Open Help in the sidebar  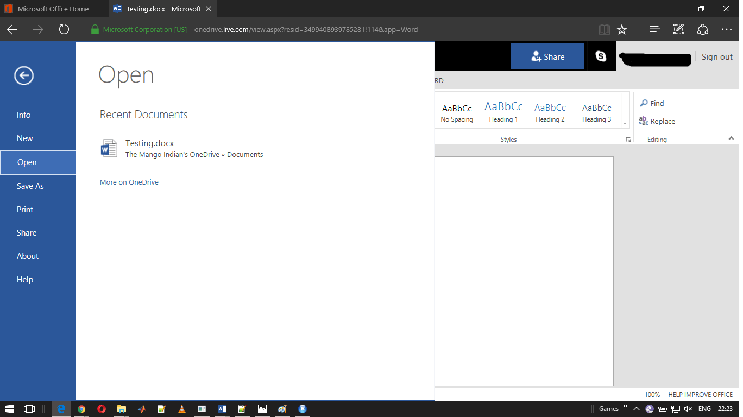tap(25, 280)
